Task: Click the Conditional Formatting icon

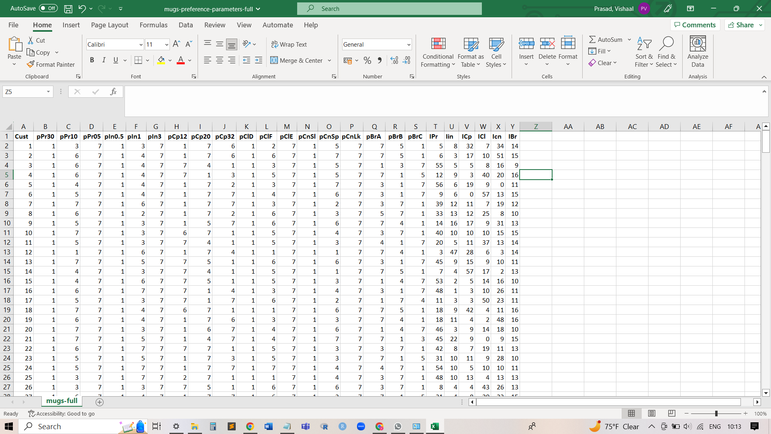Action: click(x=438, y=44)
